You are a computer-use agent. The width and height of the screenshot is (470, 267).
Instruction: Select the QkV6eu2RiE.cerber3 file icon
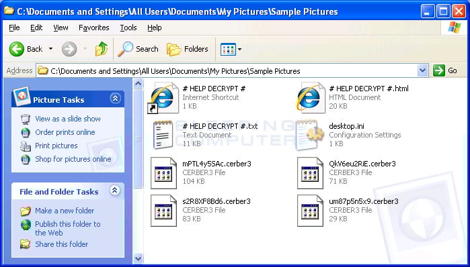pos(310,173)
